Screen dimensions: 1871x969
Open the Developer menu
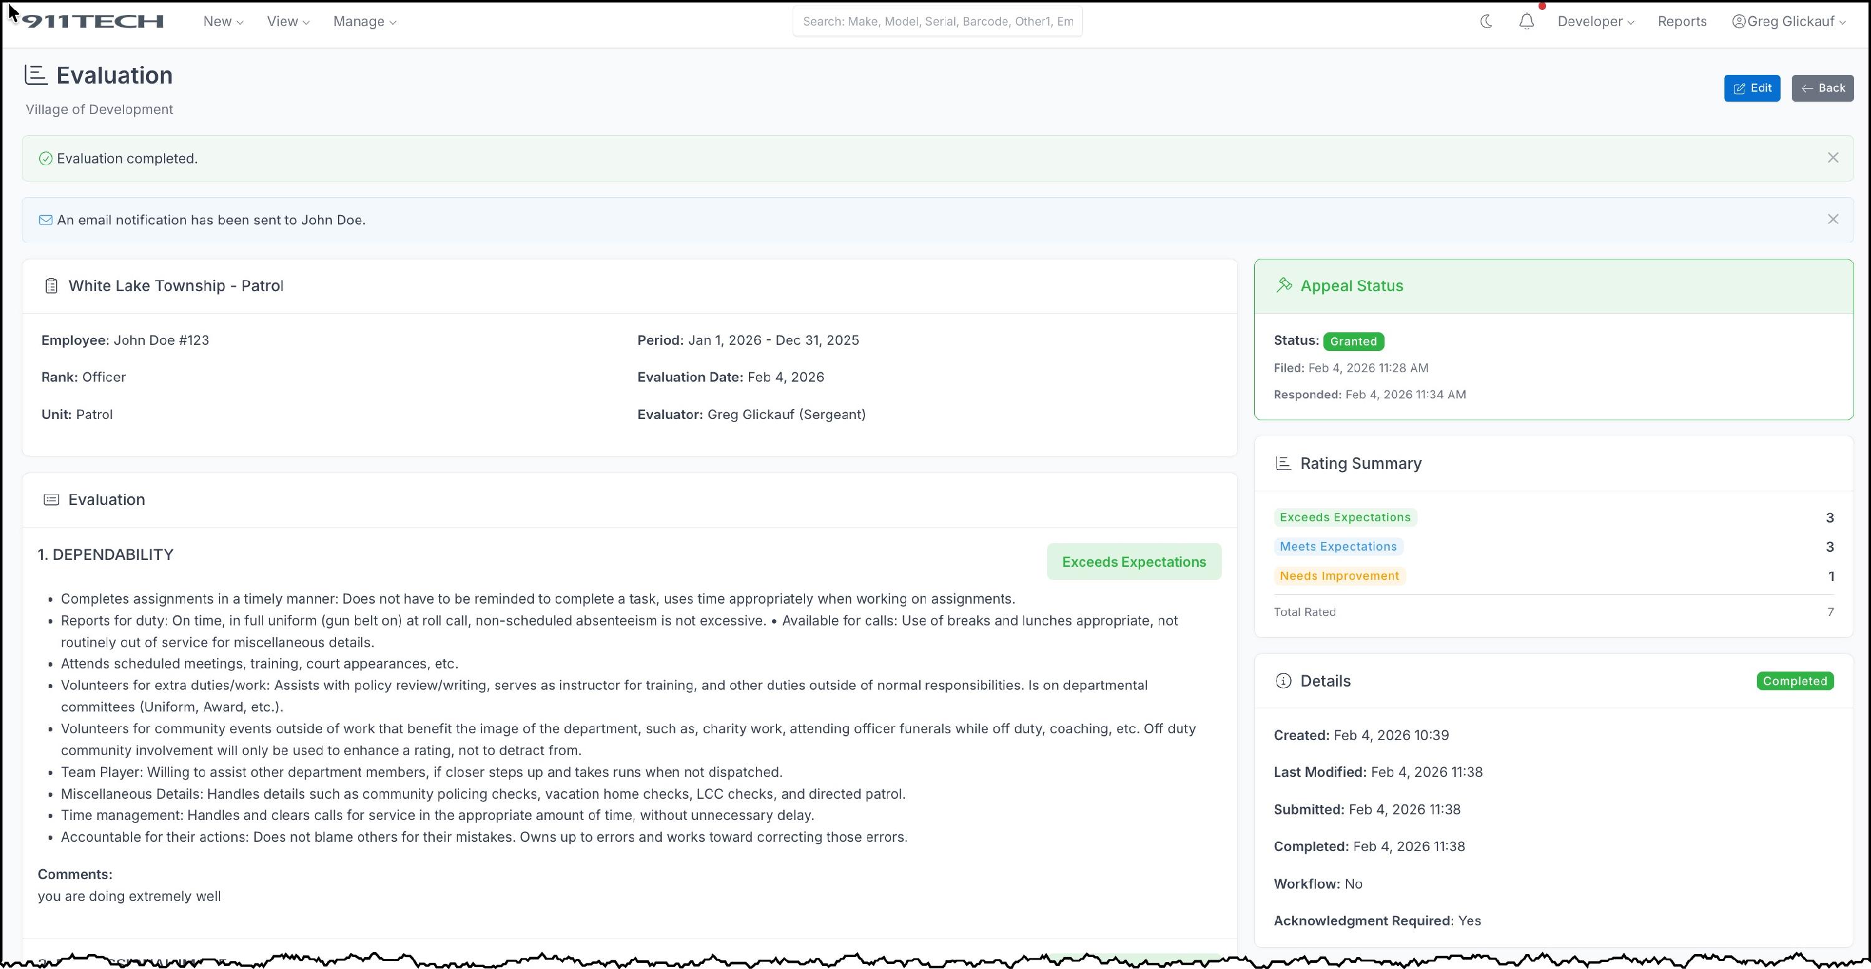(x=1595, y=22)
